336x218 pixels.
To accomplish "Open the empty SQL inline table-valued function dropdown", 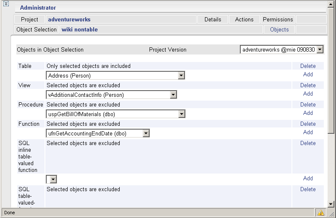I will coord(51,179).
